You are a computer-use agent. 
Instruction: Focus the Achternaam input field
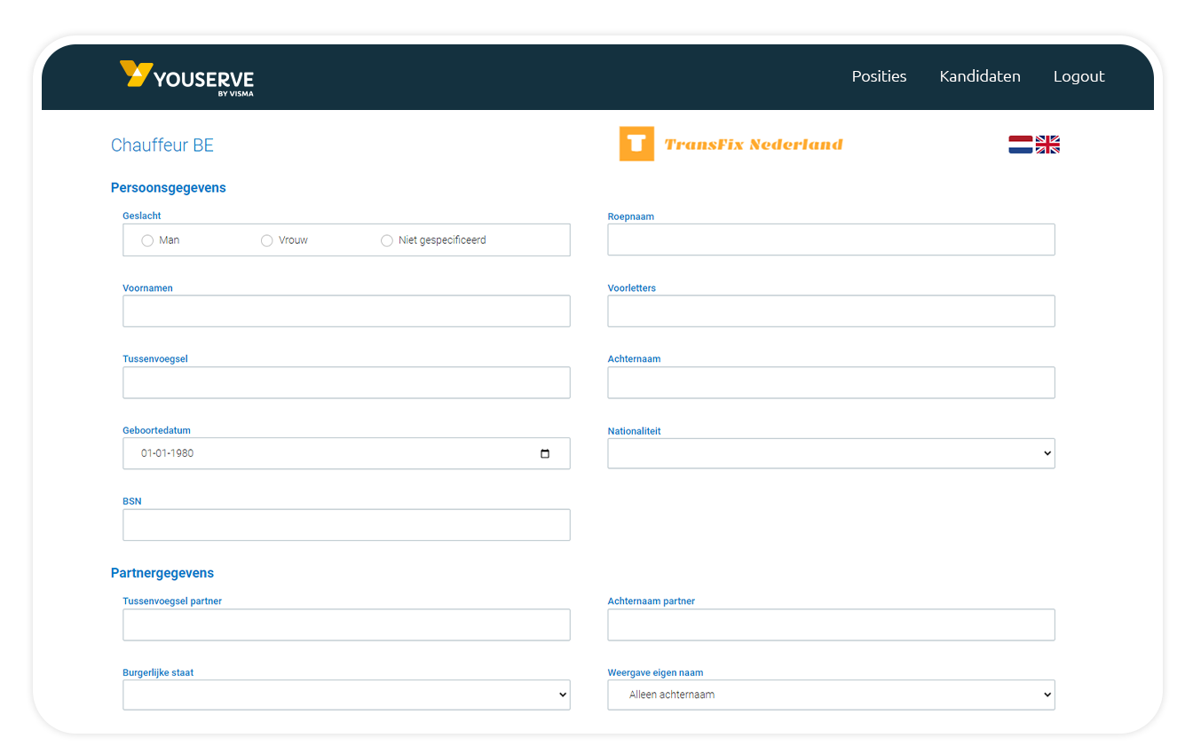pyautogui.click(x=831, y=382)
